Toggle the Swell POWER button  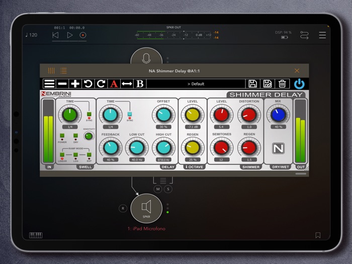62,136
